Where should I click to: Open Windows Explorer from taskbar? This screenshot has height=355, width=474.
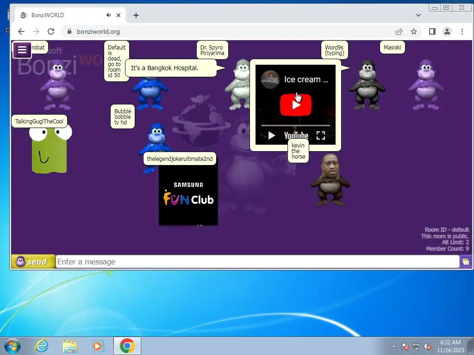tap(70, 346)
